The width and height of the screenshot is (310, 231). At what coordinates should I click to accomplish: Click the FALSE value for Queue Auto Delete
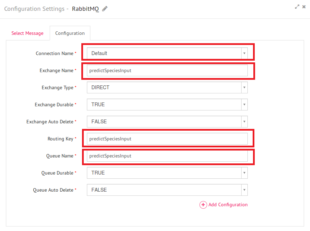click(x=99, y=190)
